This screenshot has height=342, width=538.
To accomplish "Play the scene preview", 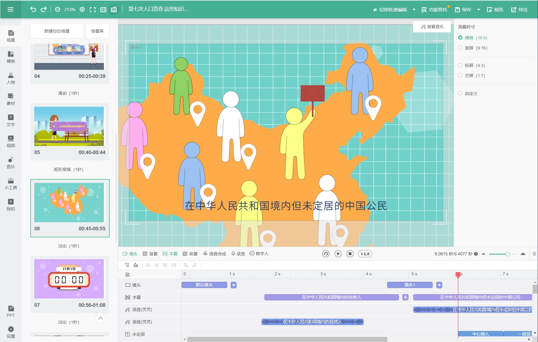I will 338,254.
